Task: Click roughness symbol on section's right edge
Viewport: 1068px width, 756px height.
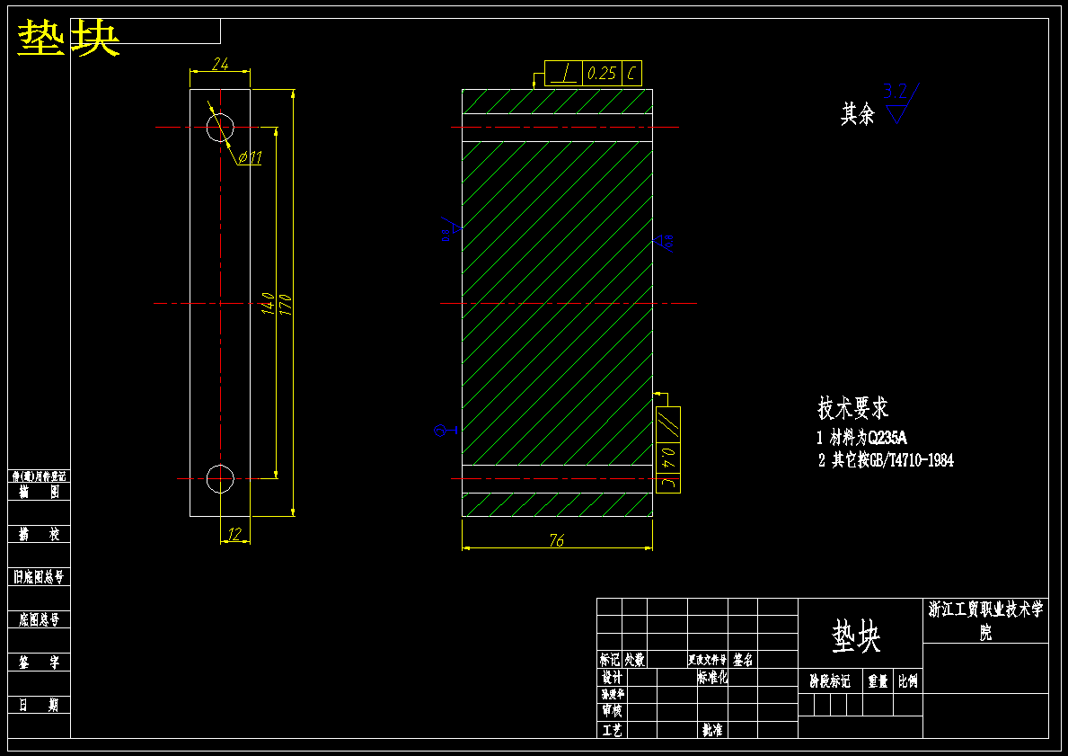Action: 664,241
